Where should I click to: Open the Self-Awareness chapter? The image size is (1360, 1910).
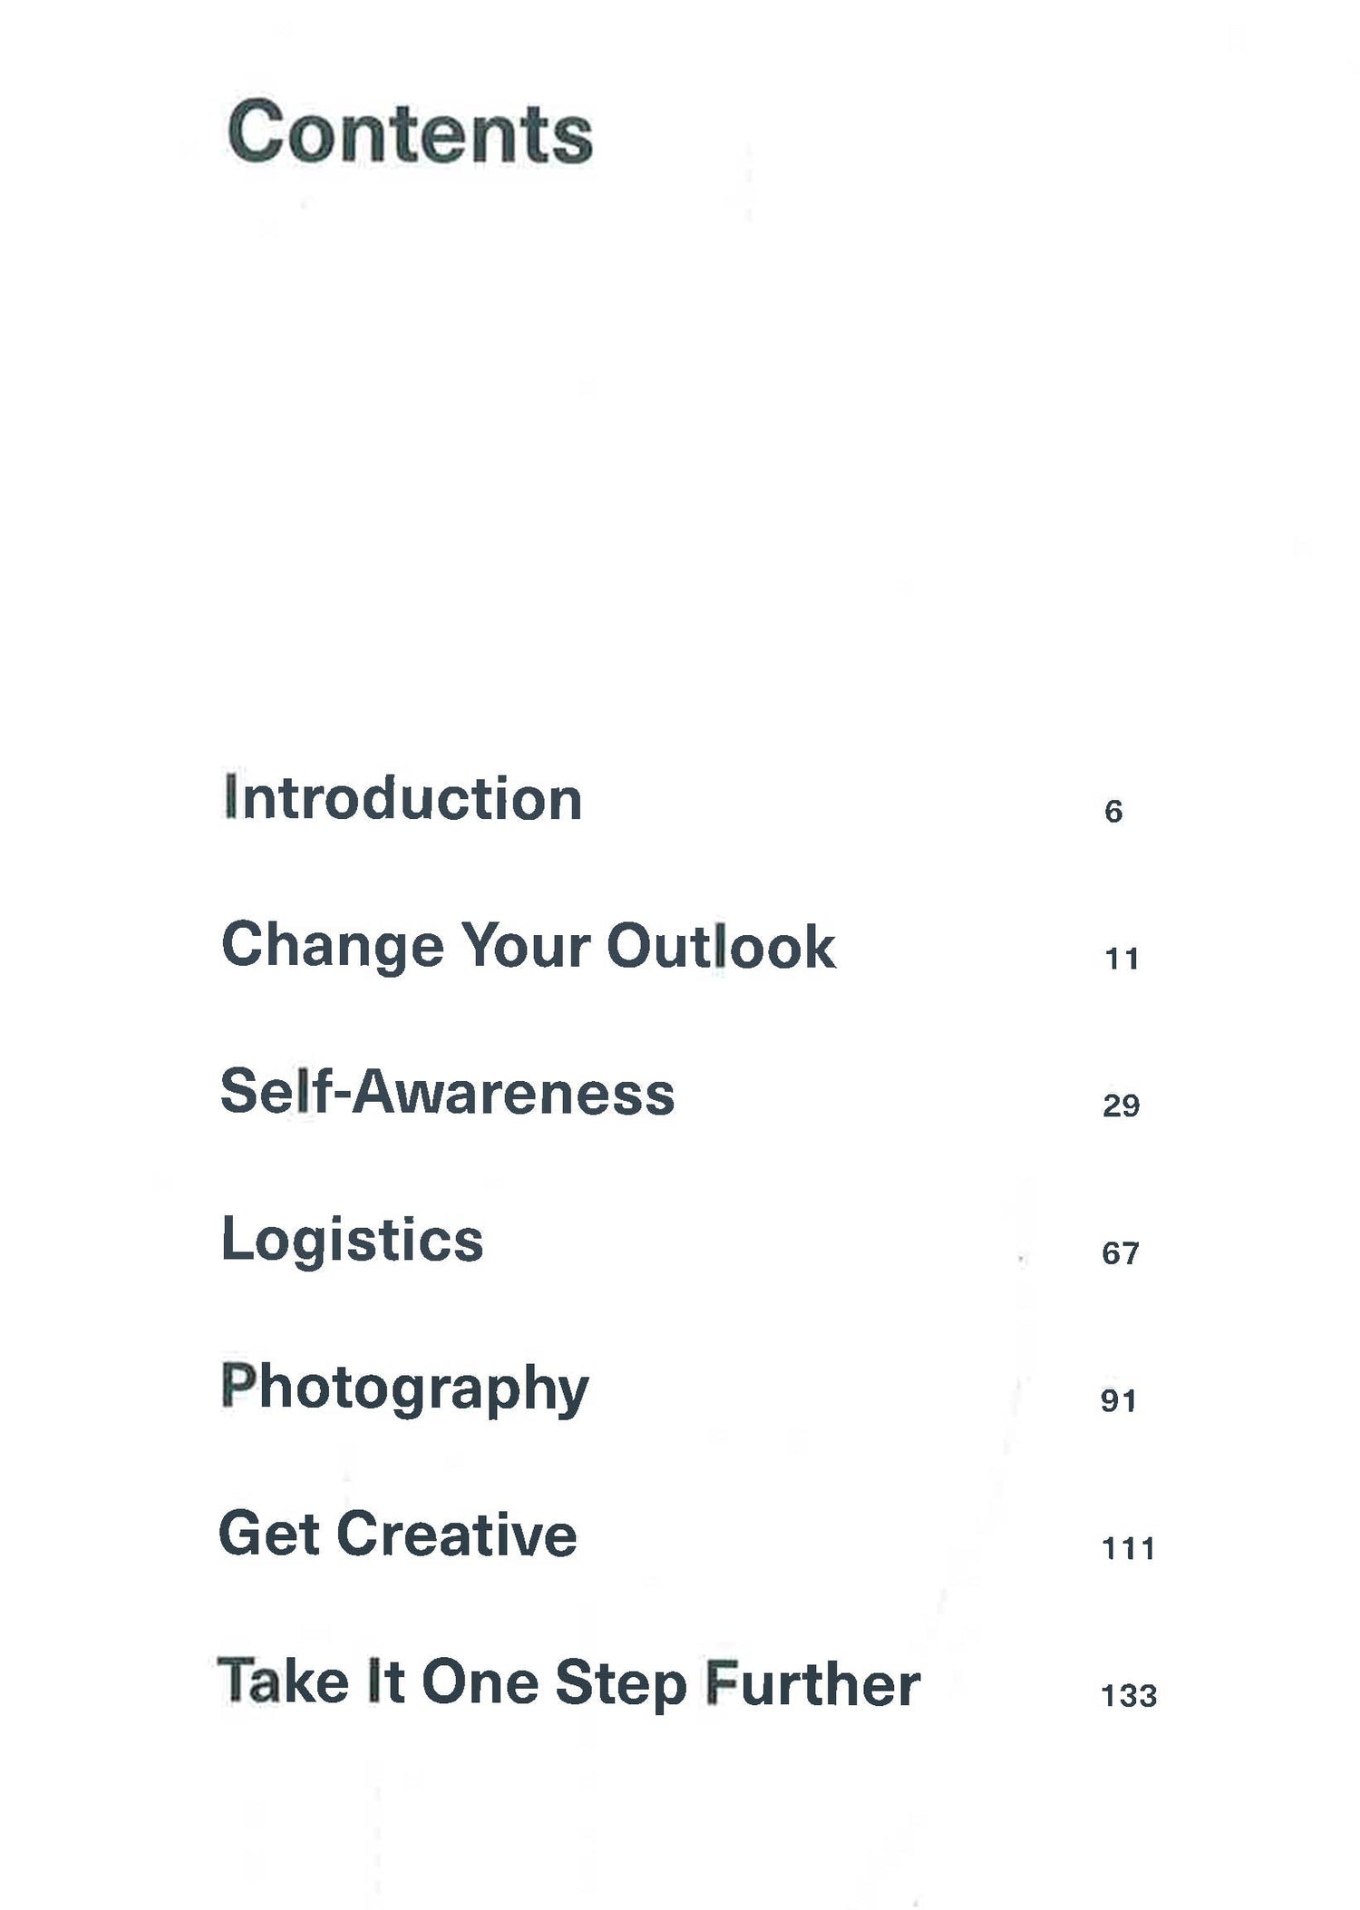pos(447,1092)
